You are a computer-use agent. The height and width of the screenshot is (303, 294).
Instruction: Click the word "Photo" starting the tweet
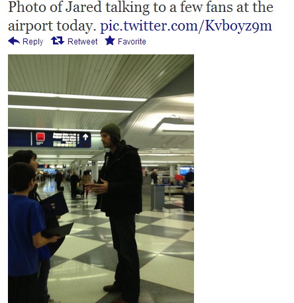click(27, 7)
